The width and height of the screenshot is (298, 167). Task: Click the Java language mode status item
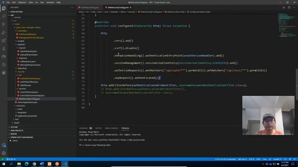point(265,159)
